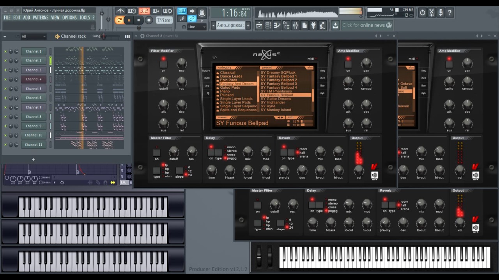Toggle Master Filter on button, Channel 8 Nexus
Screen dimensions: 499x280
[156, 152]
